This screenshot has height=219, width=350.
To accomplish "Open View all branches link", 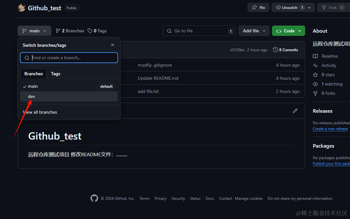I will [x=40, y=112].
